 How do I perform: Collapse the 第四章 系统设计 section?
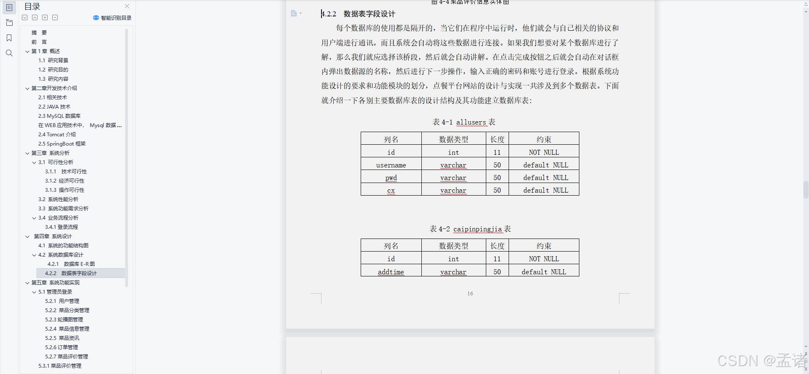pyautogui.click(x=27, y=236)
